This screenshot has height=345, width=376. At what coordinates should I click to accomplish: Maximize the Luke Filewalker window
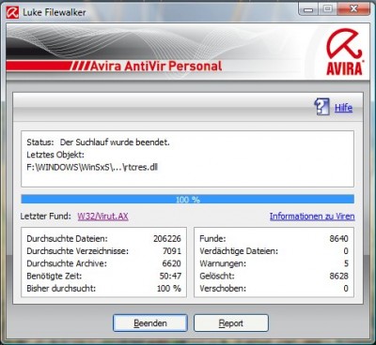point(327,9)
